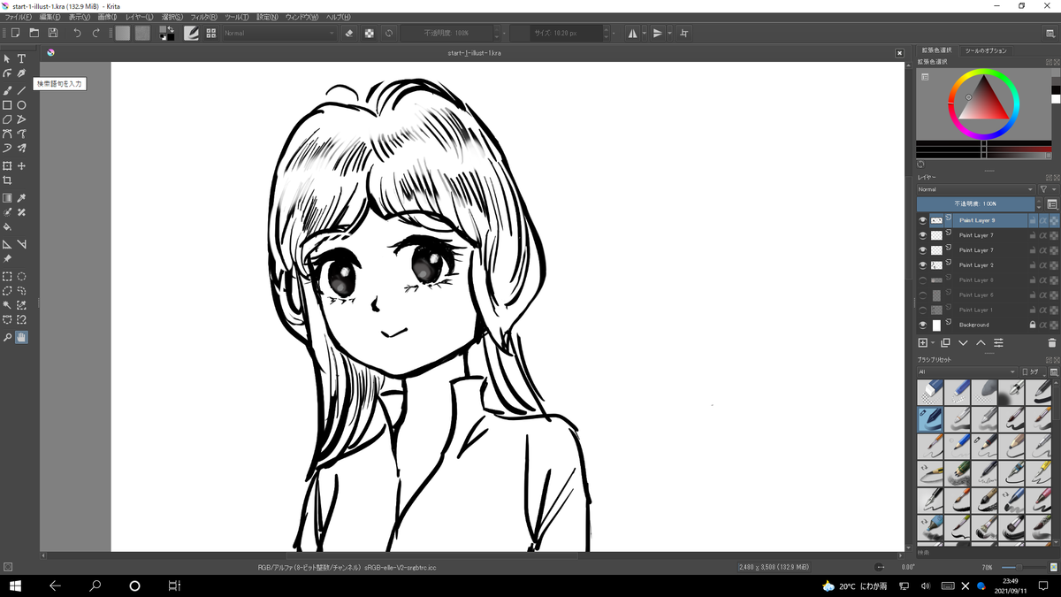Image resolution: width=1061 pixels, height=597 pixels.
Task: Select the Zoom magnifier tool
Action: click(x=7, y=337)
